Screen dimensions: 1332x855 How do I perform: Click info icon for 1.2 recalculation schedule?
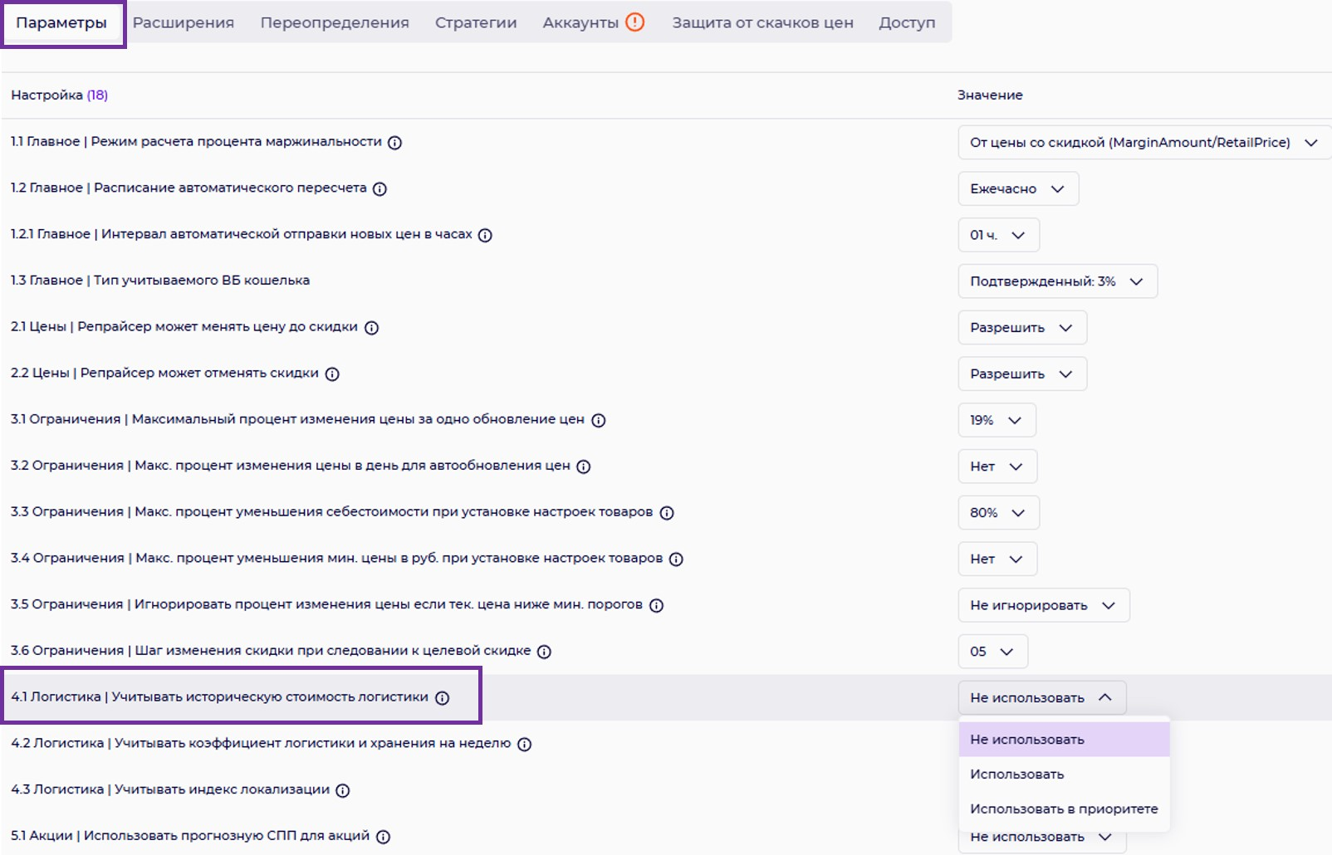click(380, 189)
